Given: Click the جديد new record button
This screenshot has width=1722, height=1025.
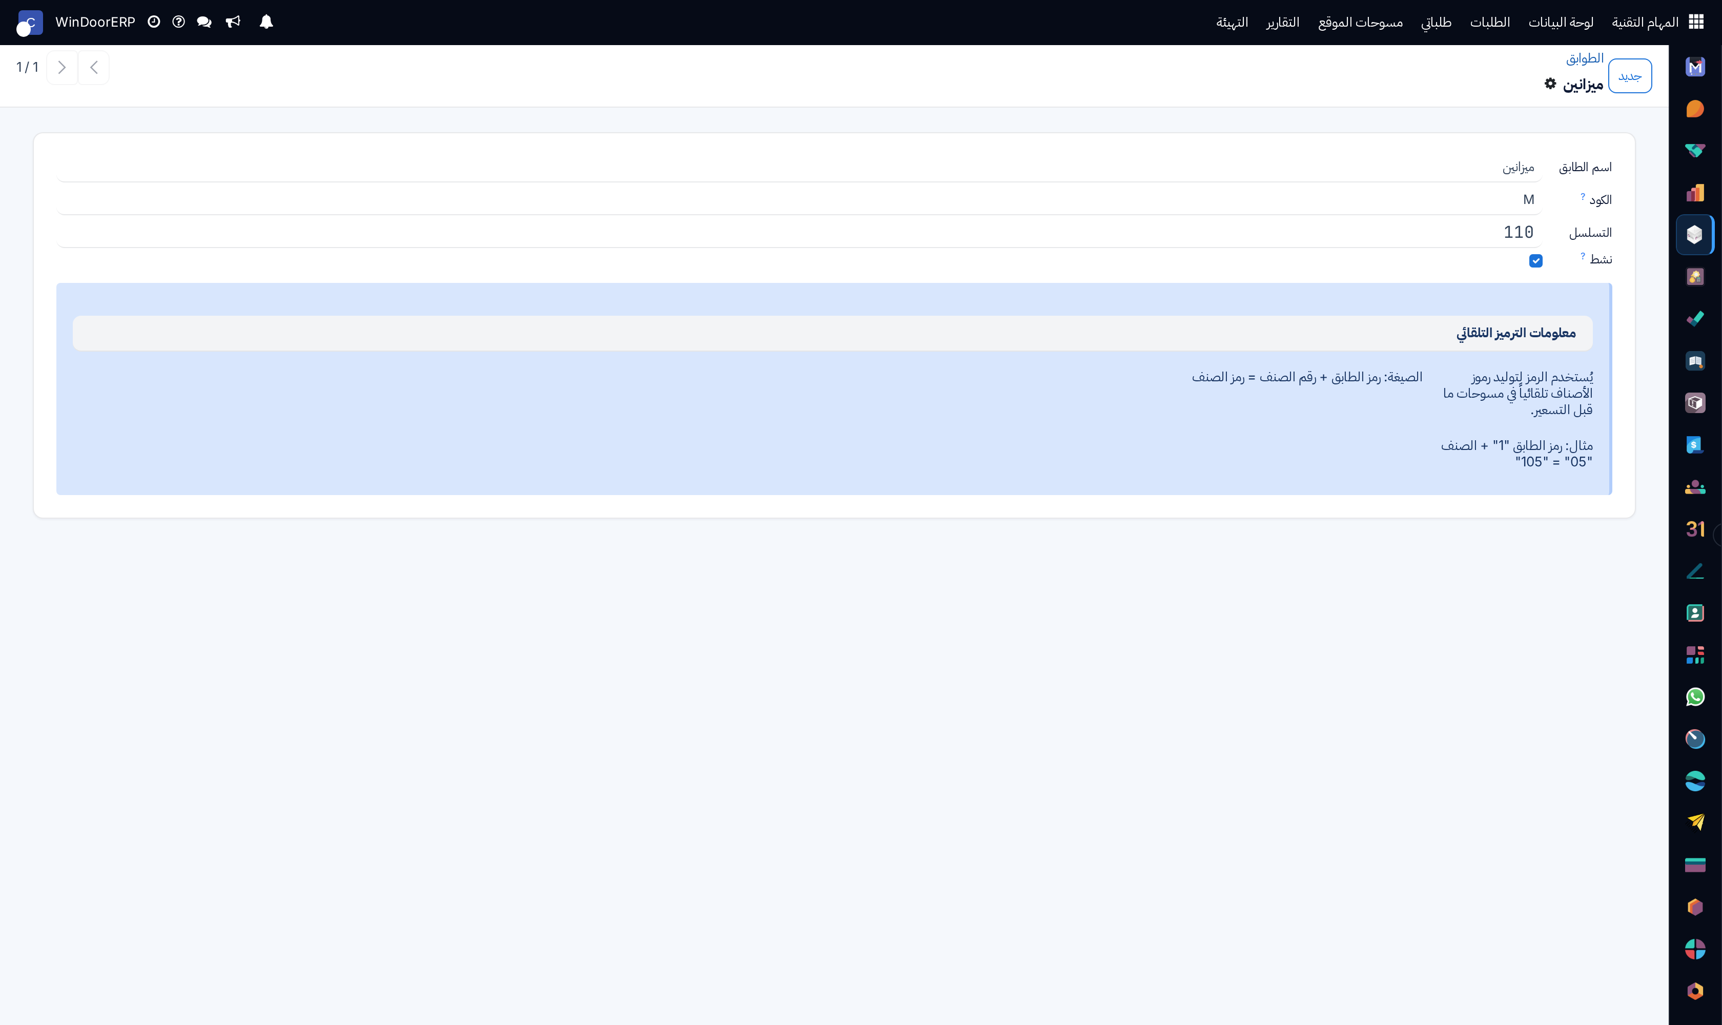Looking at the screenshot, I should click(x=1629, y=76).
